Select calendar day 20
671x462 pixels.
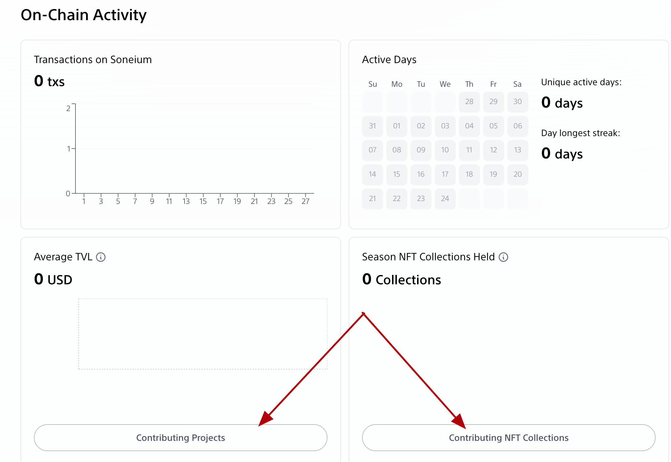[x=517, y=174]
